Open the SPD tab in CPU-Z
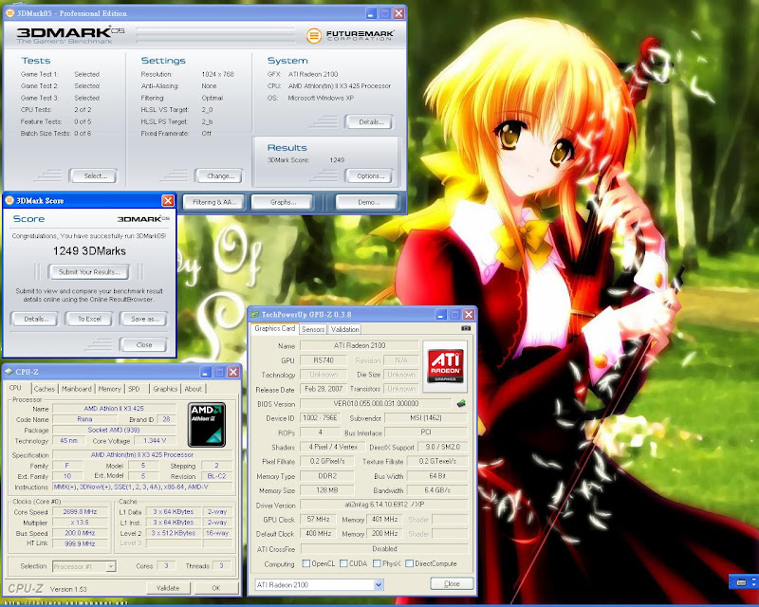The image size is (759, 607). pyautogui.click(x=134, y=389)
